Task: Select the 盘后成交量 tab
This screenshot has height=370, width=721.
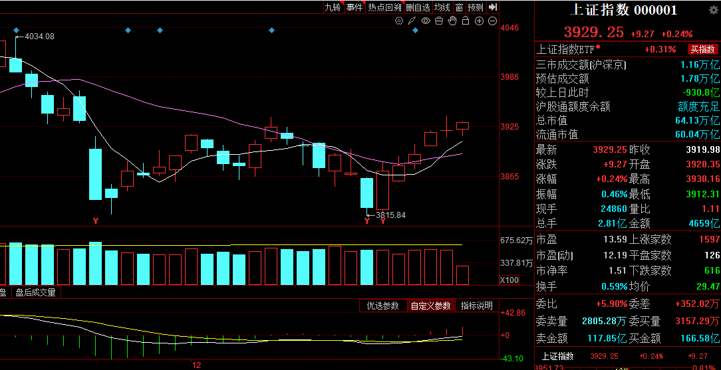Action: click(x=35, y=292)
